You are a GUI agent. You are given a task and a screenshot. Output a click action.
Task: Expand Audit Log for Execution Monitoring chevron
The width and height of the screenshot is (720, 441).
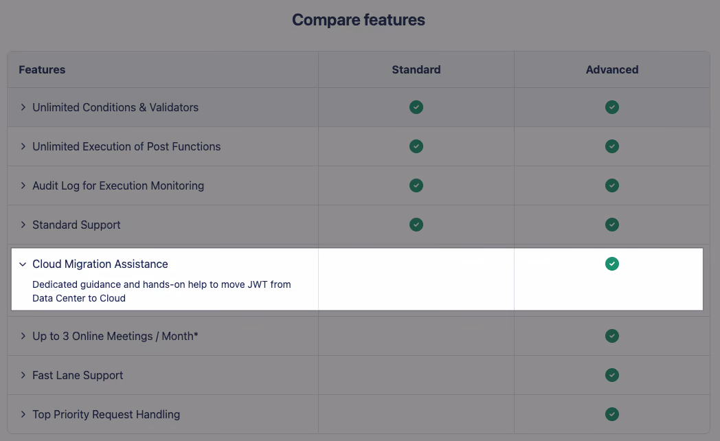(x=23, y=185)
